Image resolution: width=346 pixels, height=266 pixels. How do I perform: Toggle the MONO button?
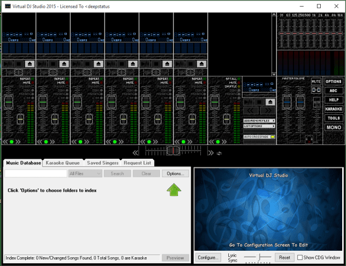[x=333, y=128]
